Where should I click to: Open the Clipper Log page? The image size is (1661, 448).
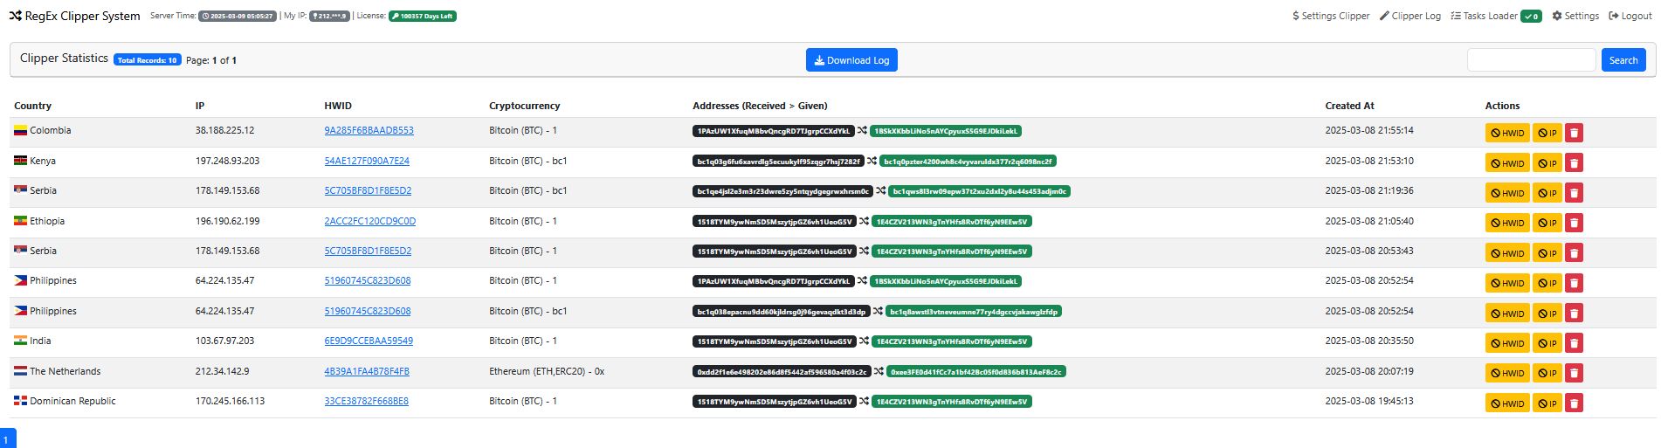[x=1409, y=16]
